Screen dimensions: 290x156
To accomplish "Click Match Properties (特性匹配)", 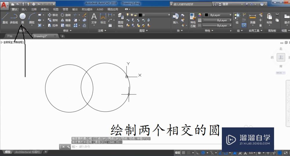I will click(193, 20).
